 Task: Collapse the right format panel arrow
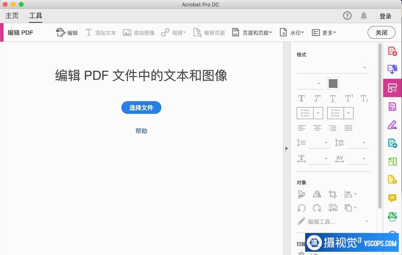point(287,149)
